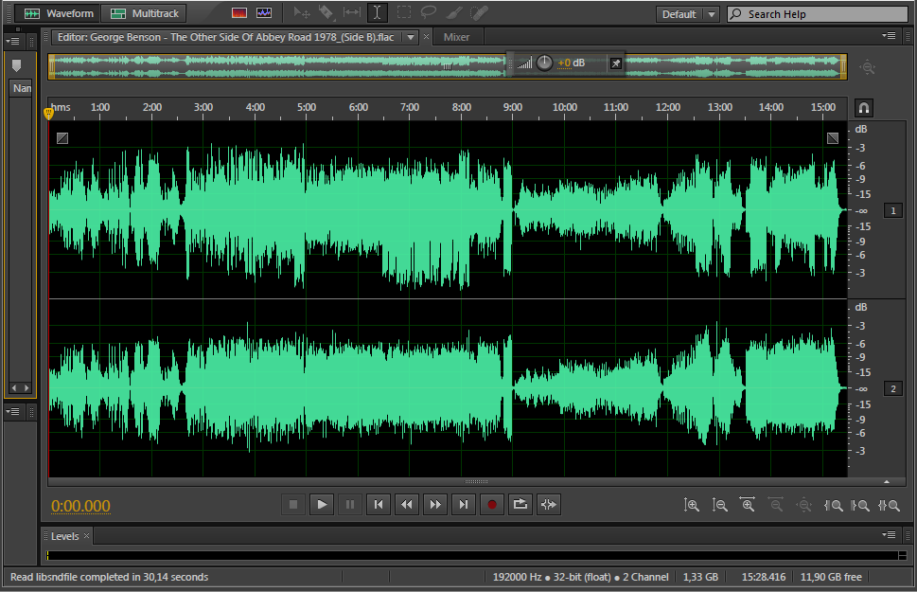Click the Nan column header in left panel

pyautogui.click(x=22, y=88)
